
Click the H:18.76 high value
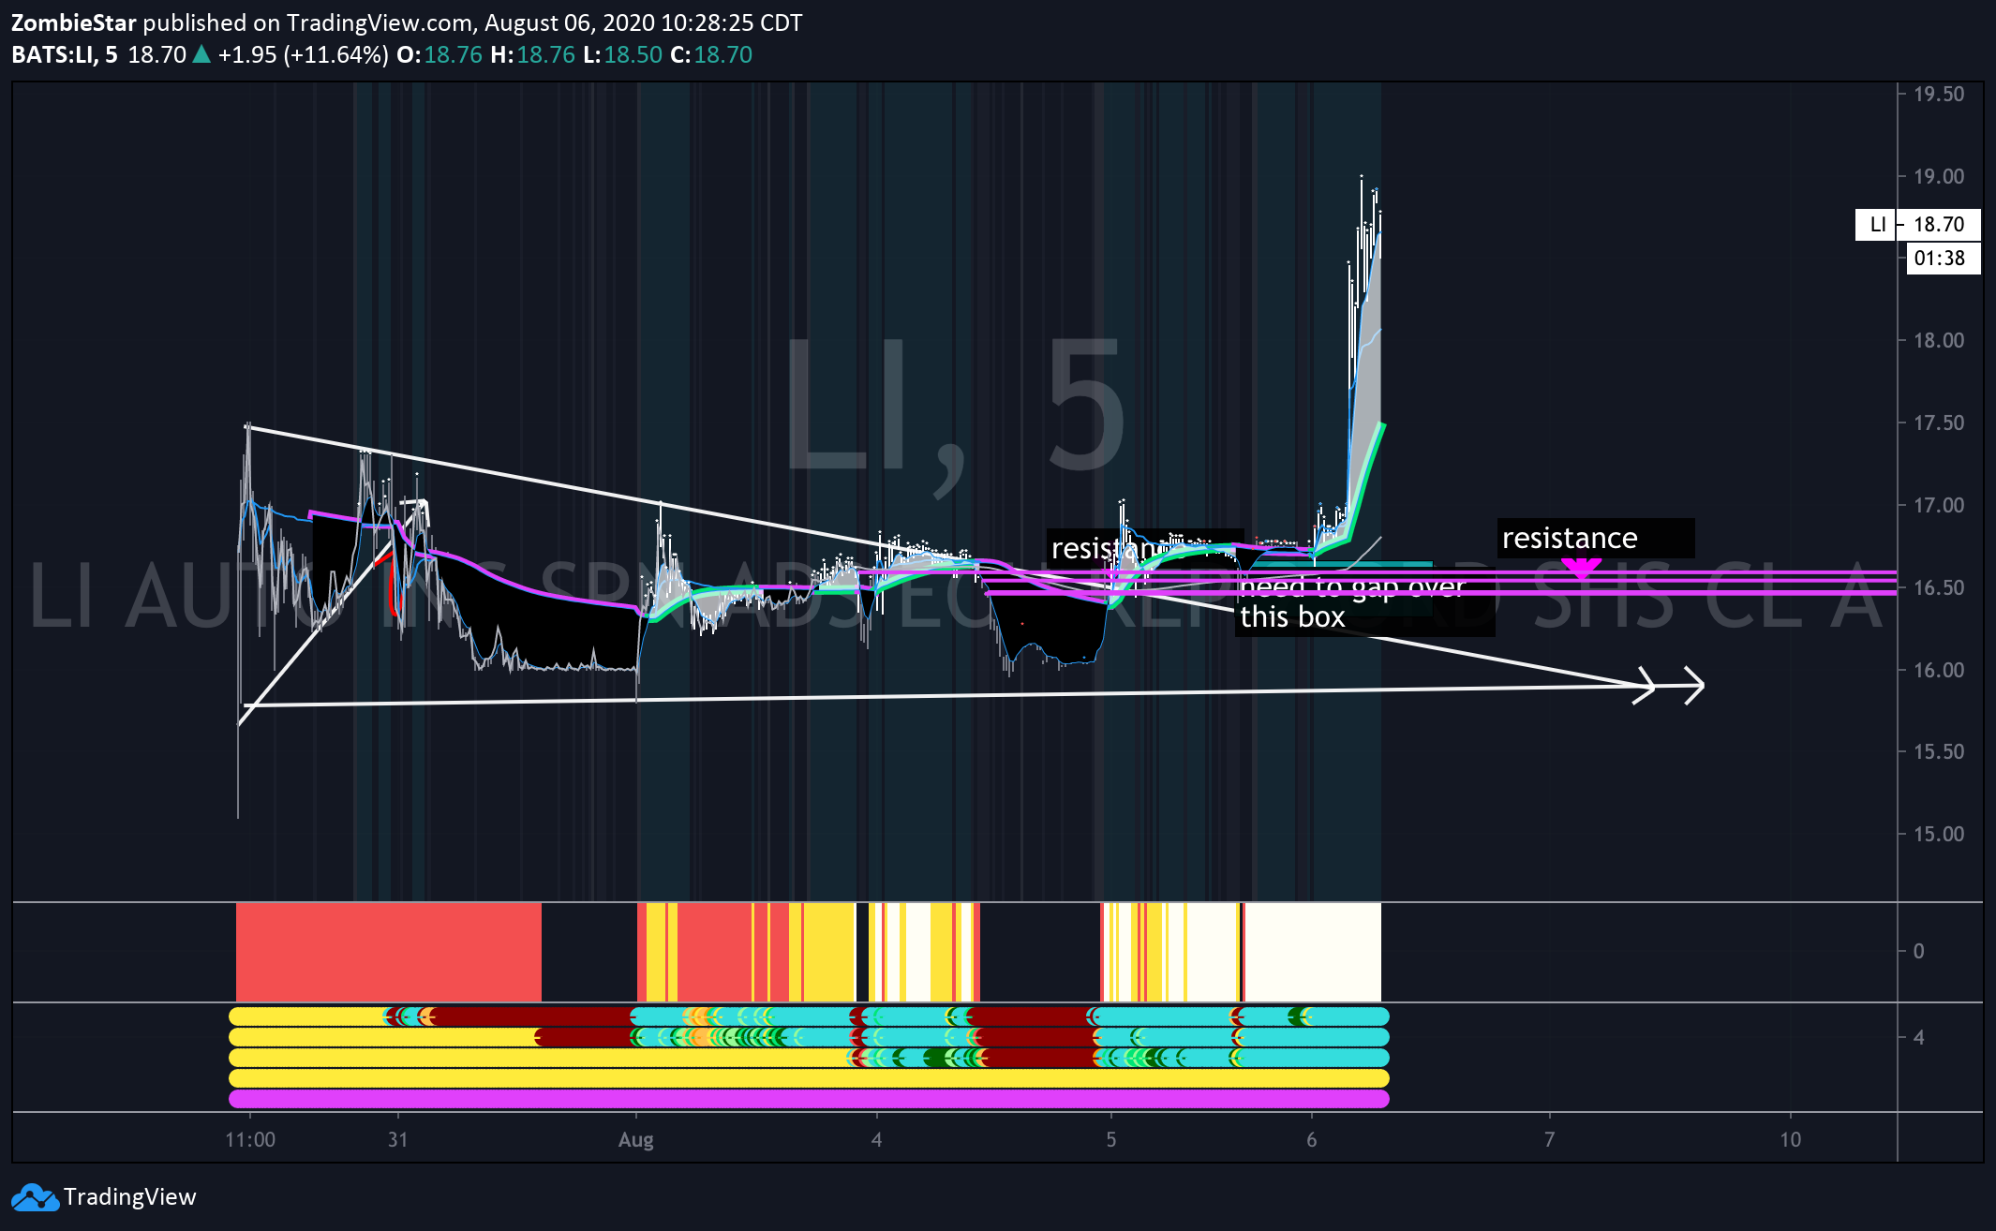click(x=533, y=54)
